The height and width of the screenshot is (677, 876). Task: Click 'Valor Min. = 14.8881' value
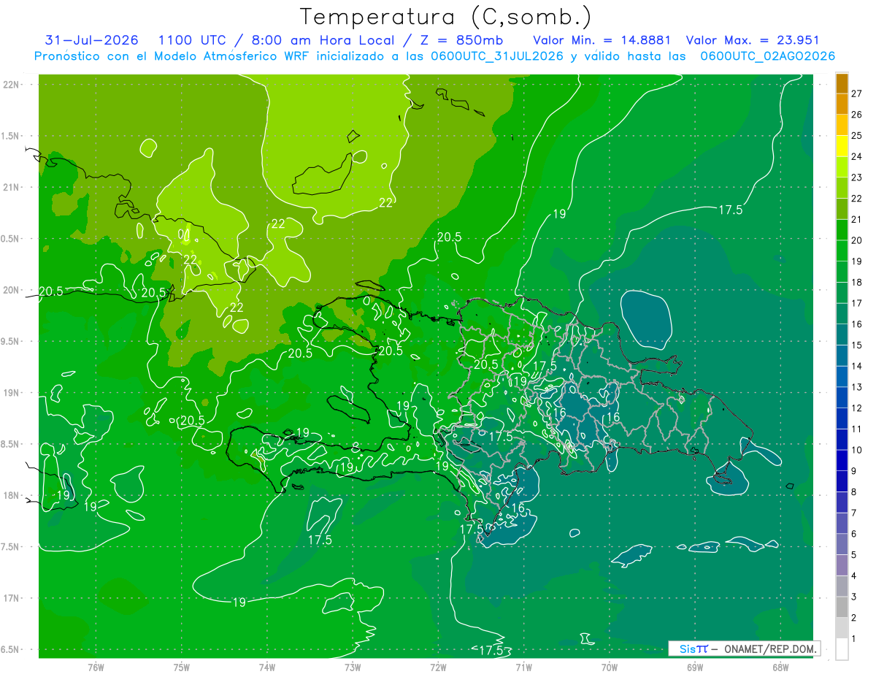[x=602, y=40]
